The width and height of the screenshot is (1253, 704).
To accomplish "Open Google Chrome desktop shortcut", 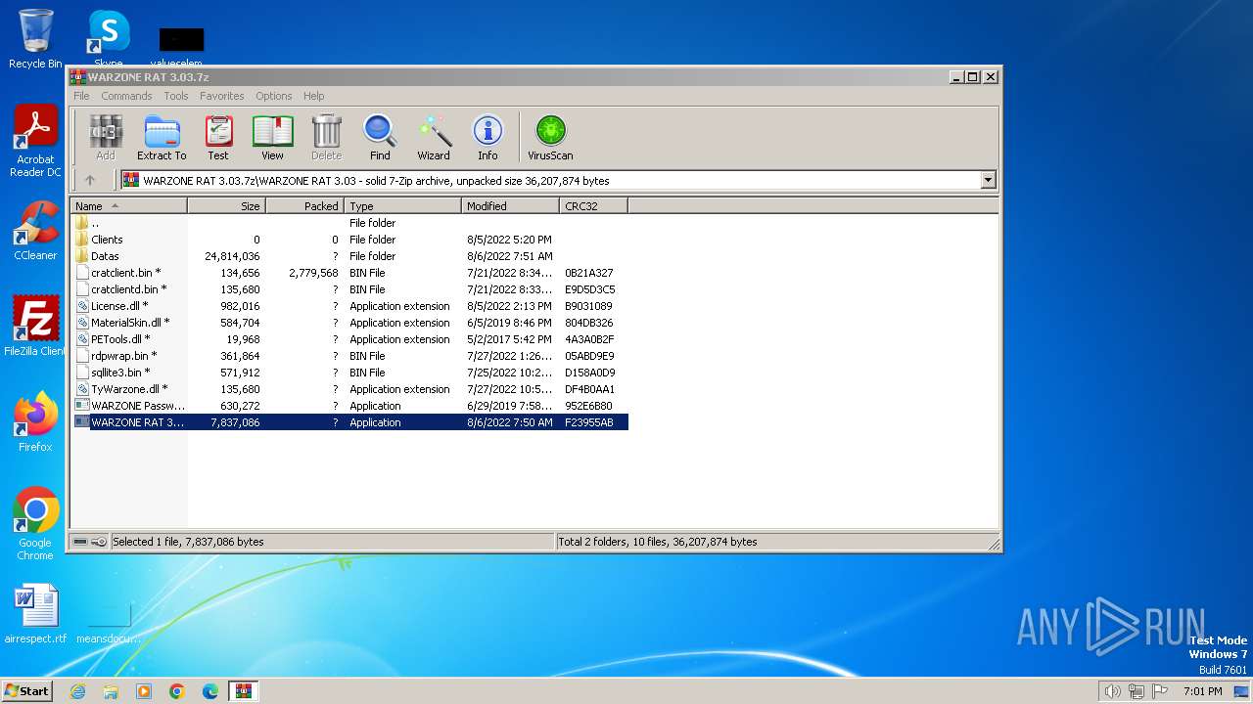I will click(35, 524).
